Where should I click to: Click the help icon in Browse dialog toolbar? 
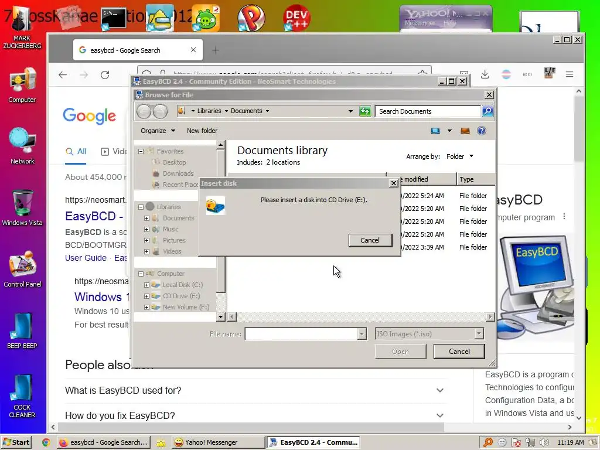click(482, 131)
